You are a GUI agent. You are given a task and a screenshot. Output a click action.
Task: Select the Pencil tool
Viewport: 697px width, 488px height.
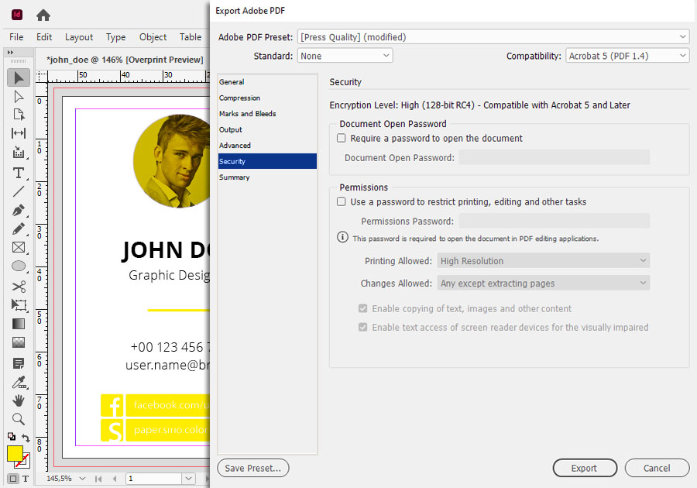19,229
